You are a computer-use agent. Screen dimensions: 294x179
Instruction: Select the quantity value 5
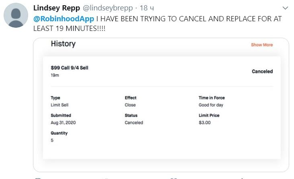tap(52, 140)
